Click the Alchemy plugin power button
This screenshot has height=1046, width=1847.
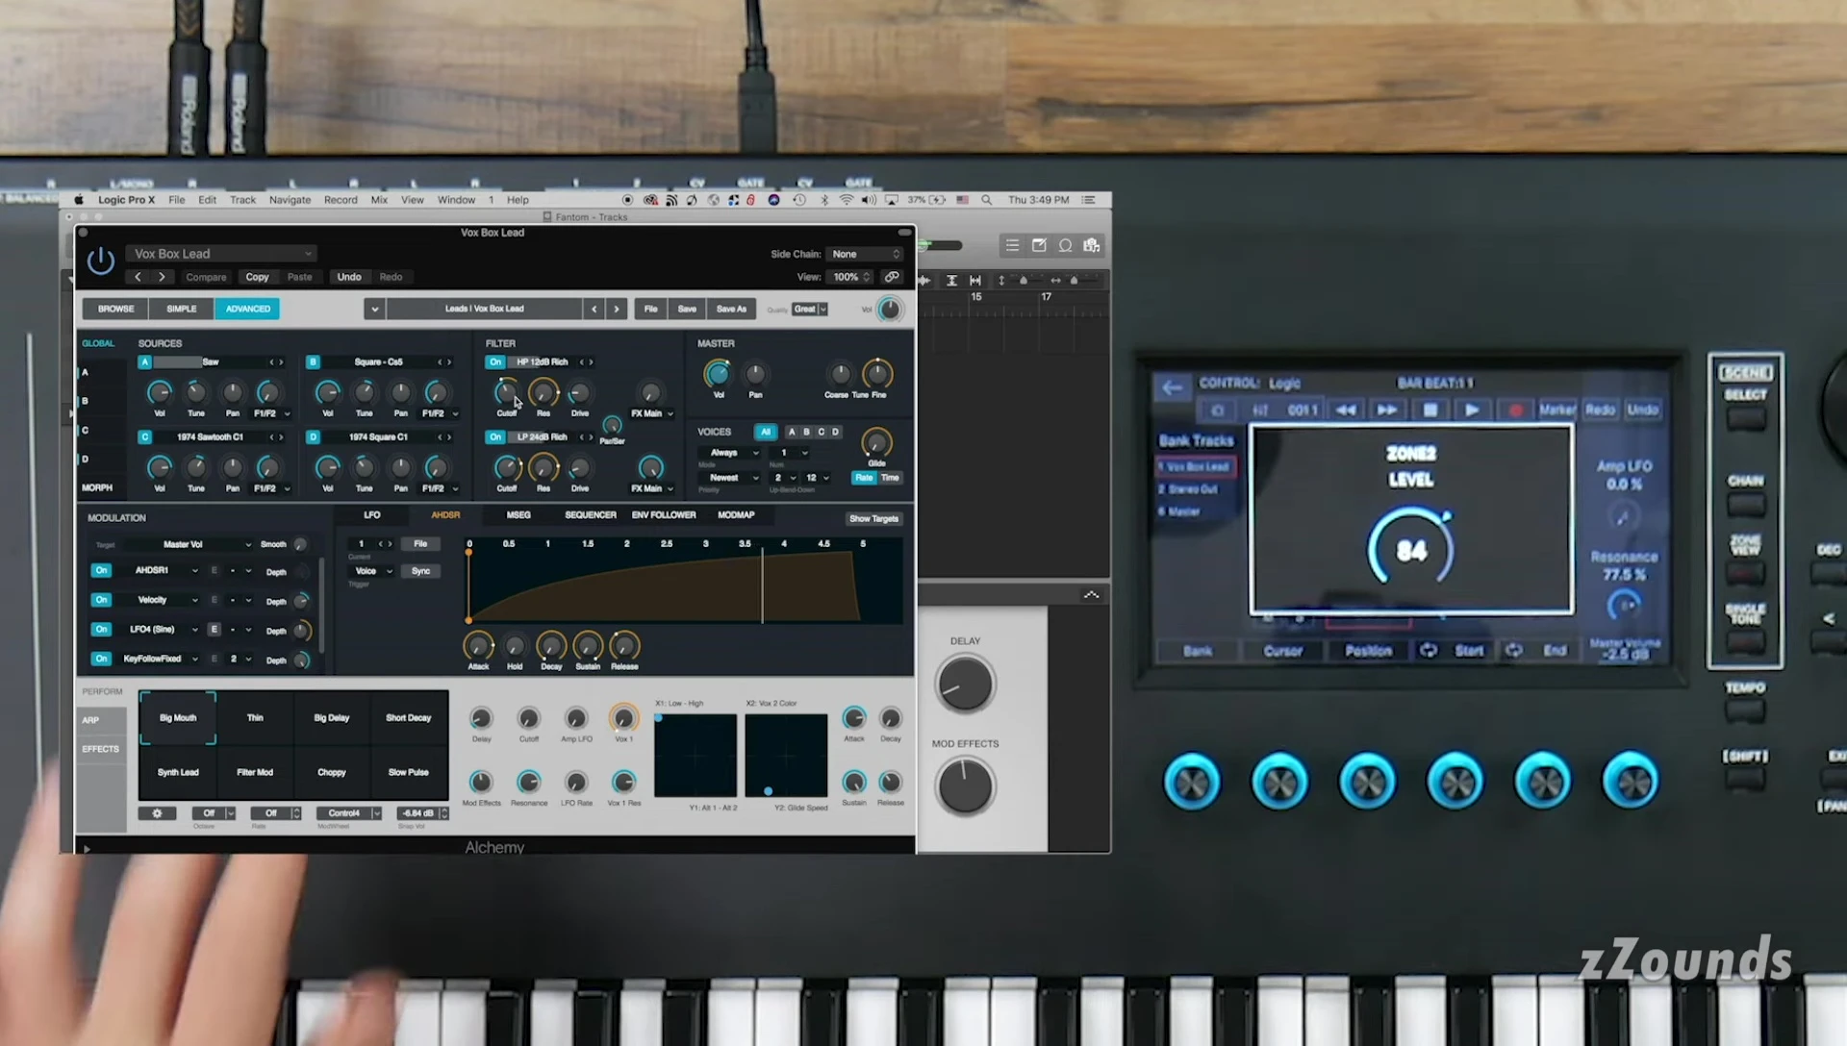coord(101,261)
